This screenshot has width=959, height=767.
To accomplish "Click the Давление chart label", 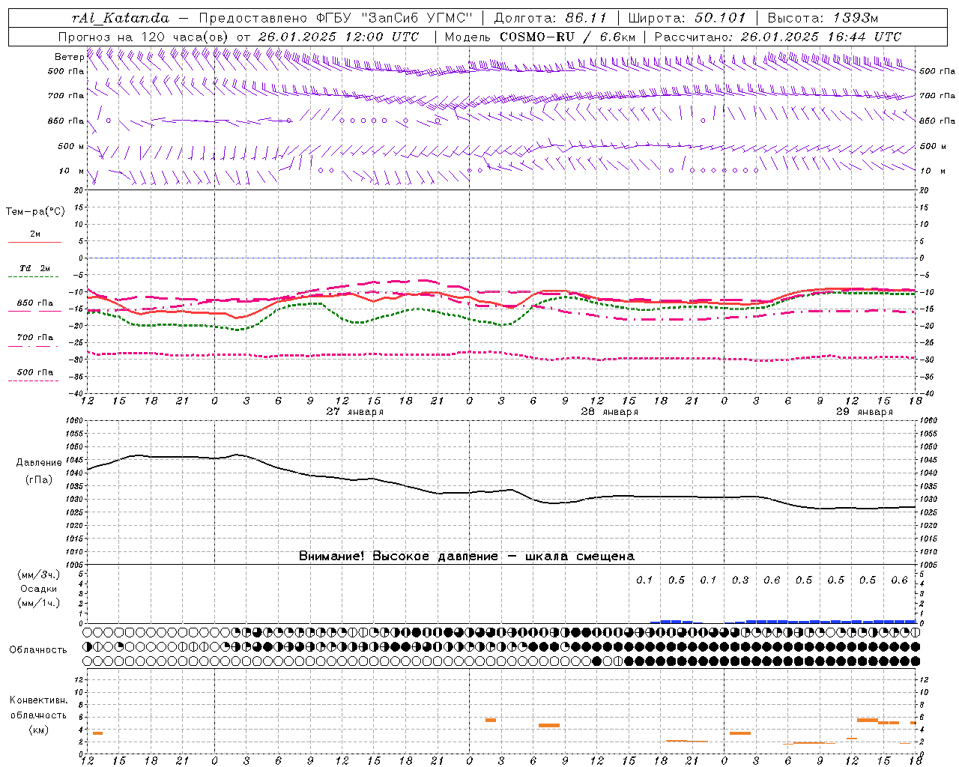I will tap(39, 463).
